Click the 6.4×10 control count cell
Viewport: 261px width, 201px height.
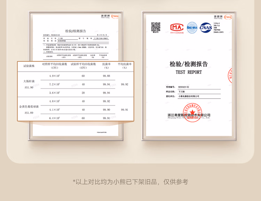55,118
